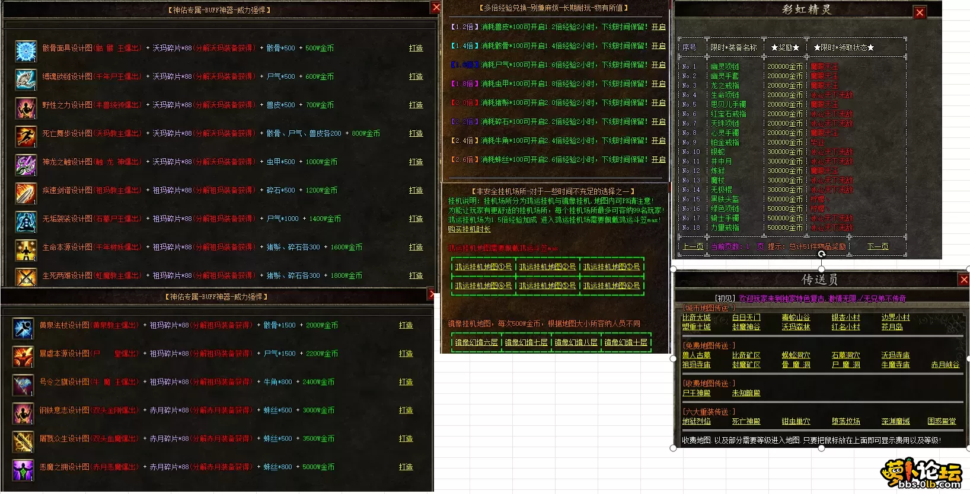Go to 下一页 in 彩虹精灵 panel
970x494 pixels.
point(878,246)
